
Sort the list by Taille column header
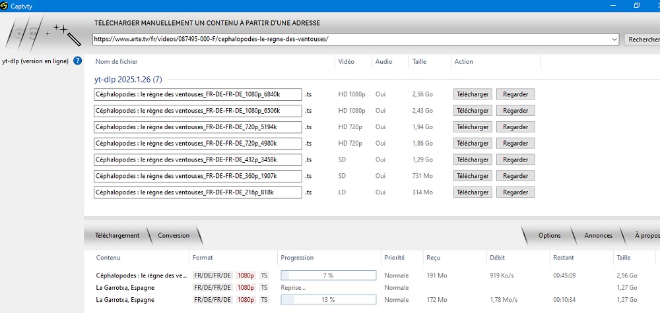click(419, 62)
